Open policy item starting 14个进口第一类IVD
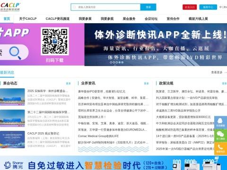 pyautogui.click(x=185, y=136)
